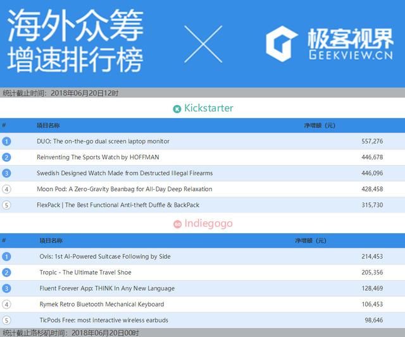405x337 pixels.
Task: Click rank 4 badge beside Rymek keyboard
Action: 6,305
